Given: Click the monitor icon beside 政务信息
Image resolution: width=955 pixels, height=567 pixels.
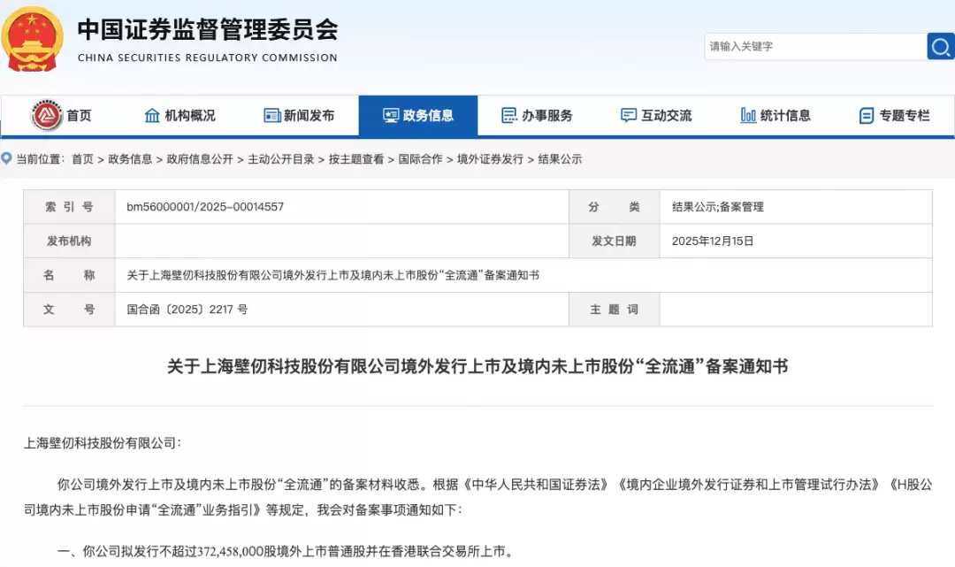Looking at the screenshot, I should [391, 115].
